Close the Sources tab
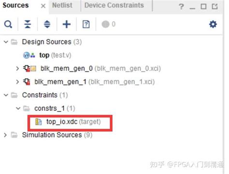 (x=43, y=6)
